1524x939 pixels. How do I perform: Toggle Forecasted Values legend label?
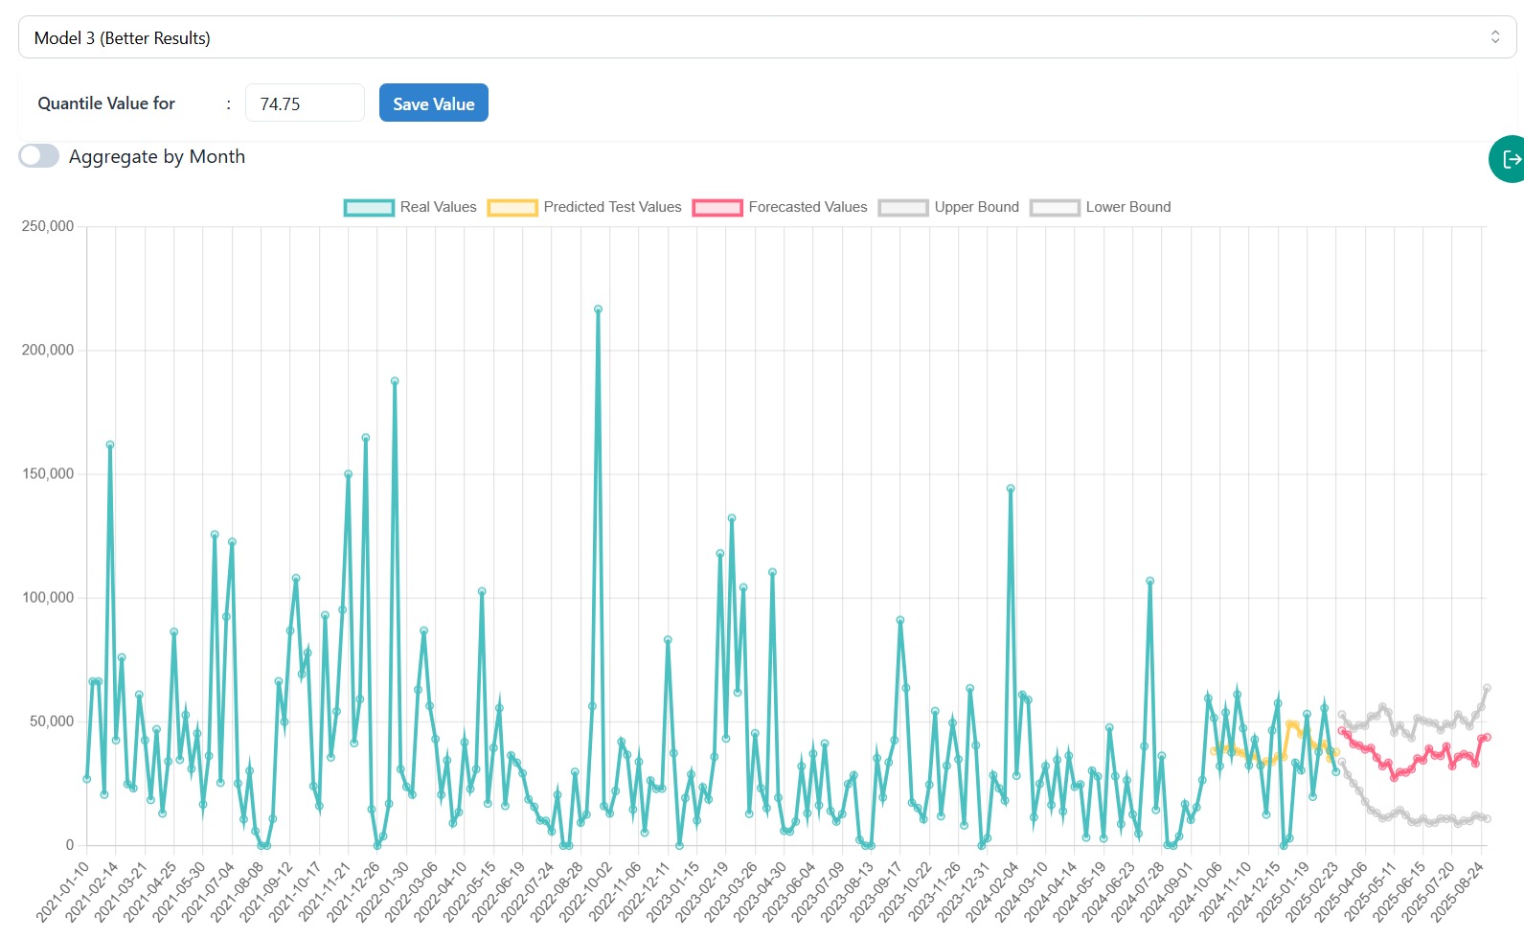coord(807,207)
